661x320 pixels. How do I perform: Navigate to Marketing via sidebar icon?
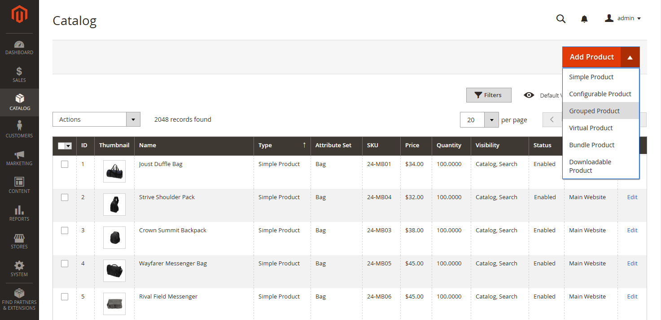point(19,158)
